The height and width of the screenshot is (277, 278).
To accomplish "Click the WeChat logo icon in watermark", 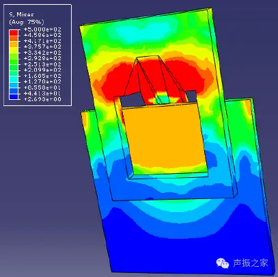I will click(223, 263).
